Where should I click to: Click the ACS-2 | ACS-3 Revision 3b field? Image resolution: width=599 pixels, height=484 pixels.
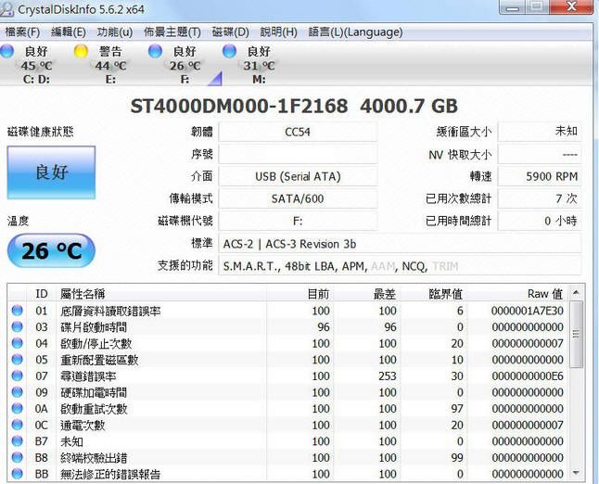point(400,244)
